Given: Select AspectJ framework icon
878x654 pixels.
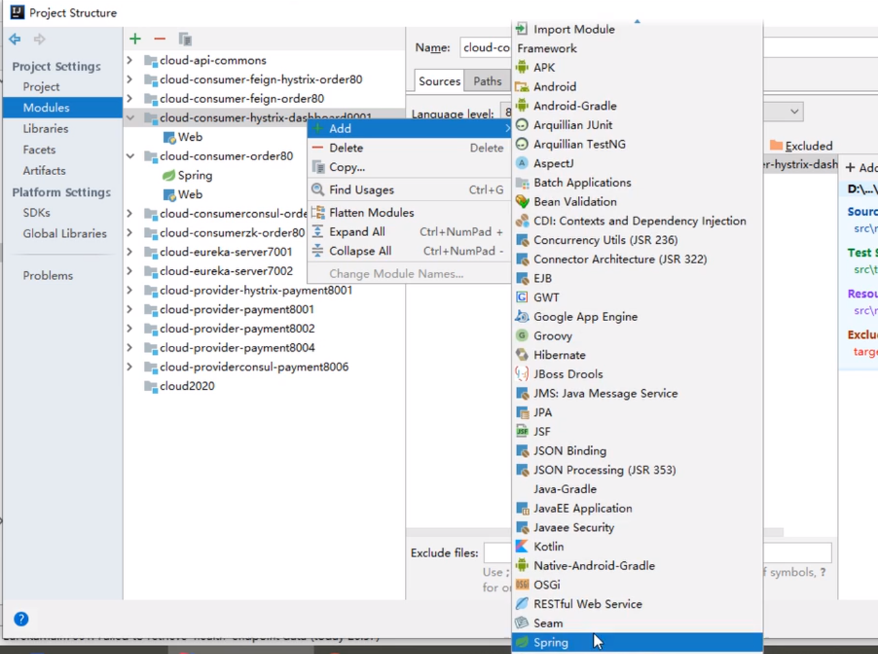Looking at the screenshot, I should coord(522,163).
